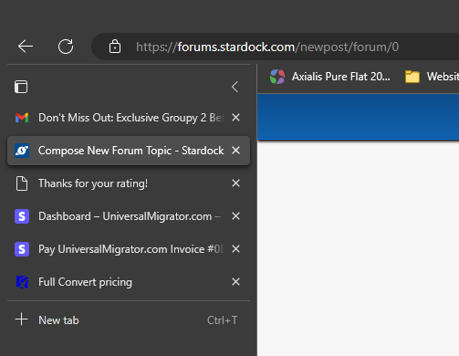Click the Stardock favicon on active tab
The height and width of the screenshot is (356, 459).
point(22,151)
